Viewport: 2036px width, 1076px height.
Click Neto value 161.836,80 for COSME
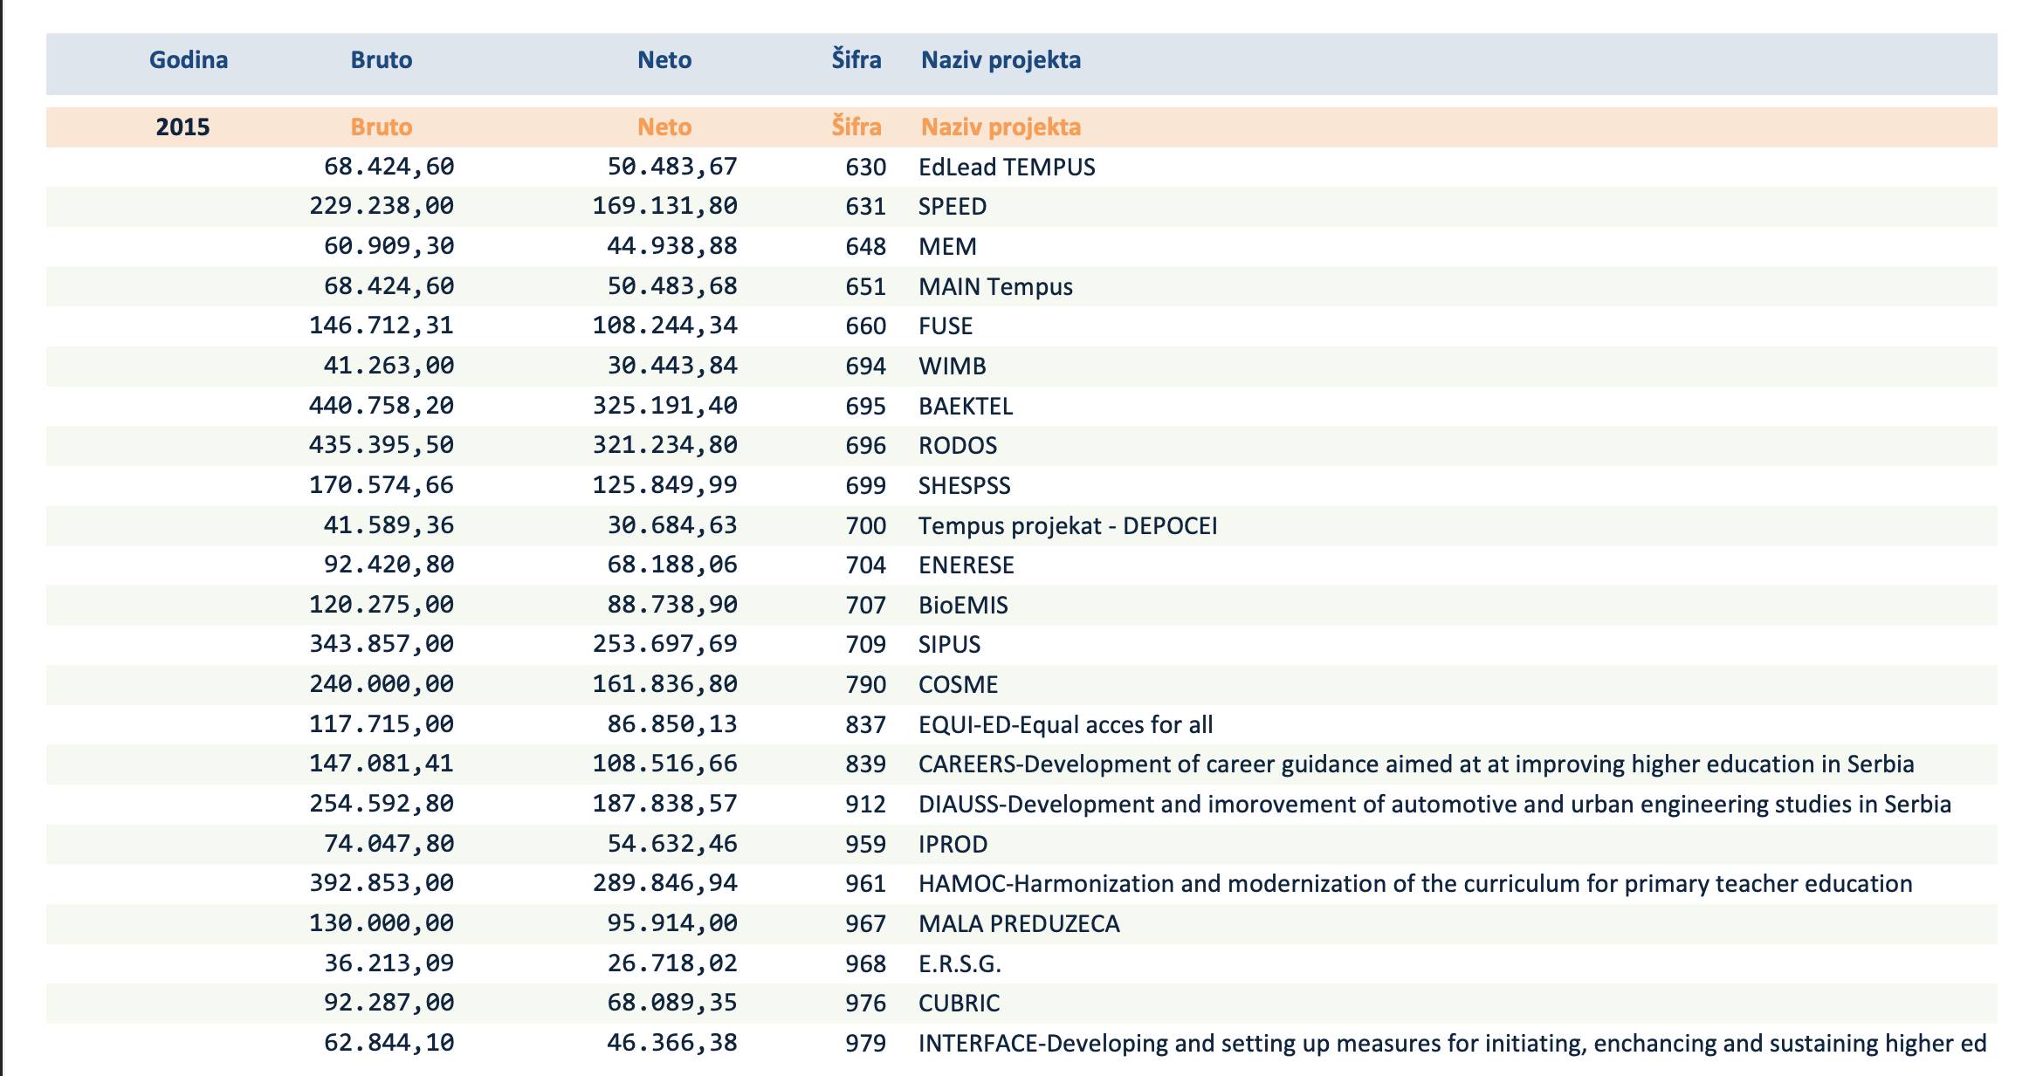[x=664, y=684]
